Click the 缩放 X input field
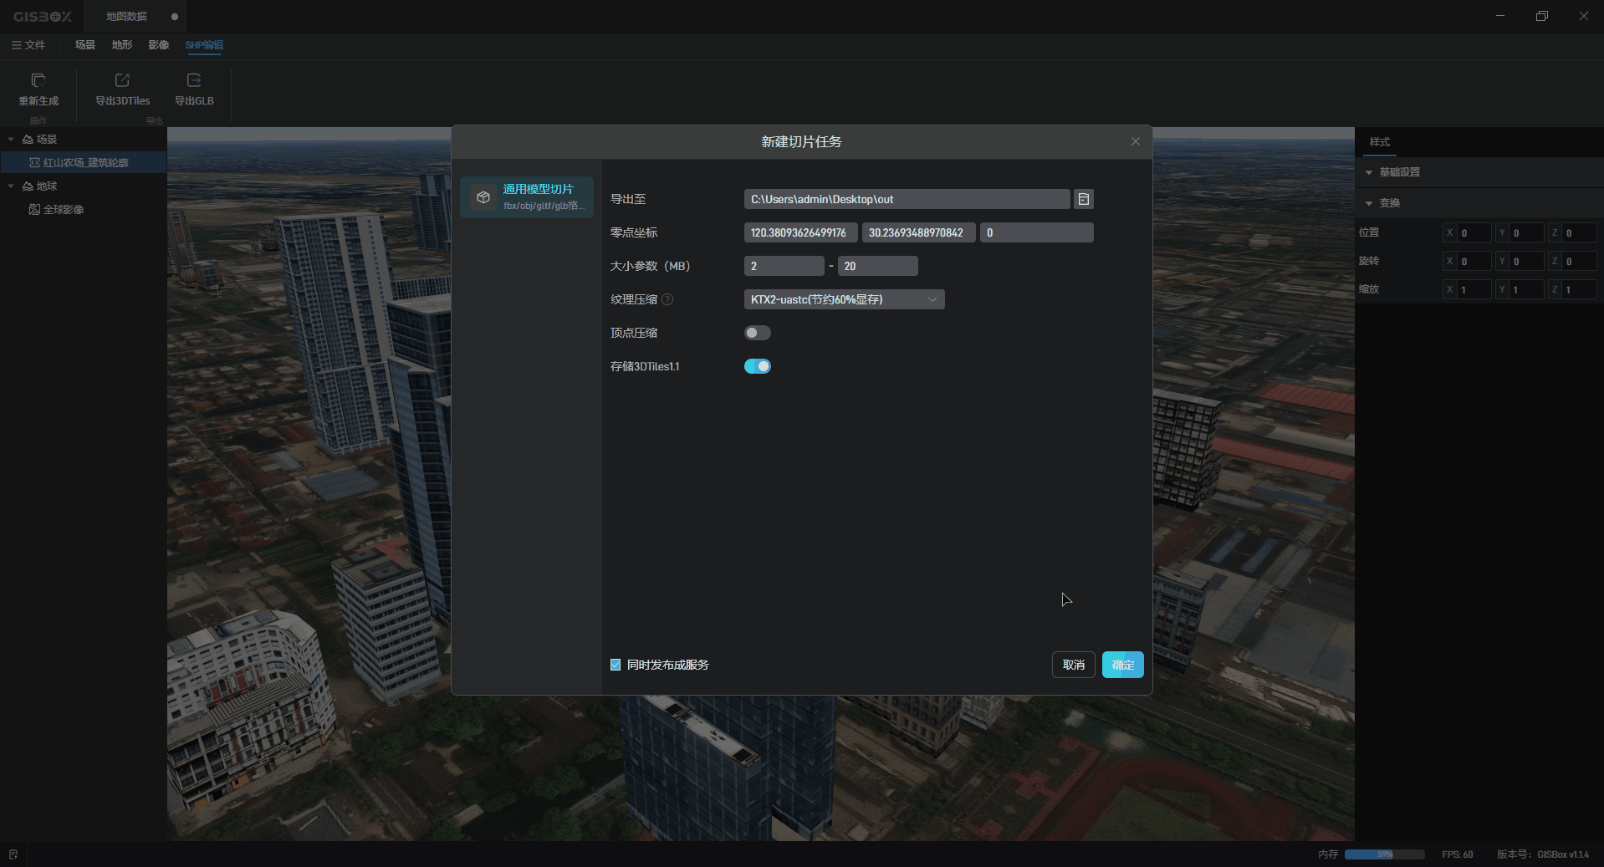Screen dimensions: 1604x867 point(1475,290)
